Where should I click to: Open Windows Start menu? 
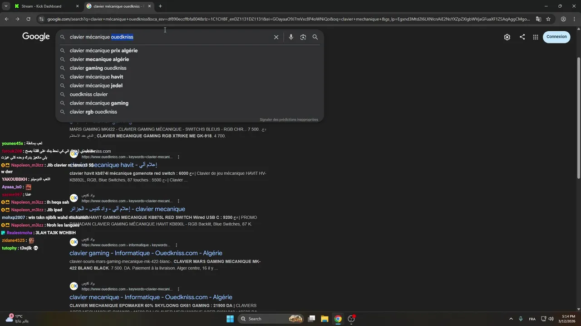pyautogui.click(x=230, y=319)
